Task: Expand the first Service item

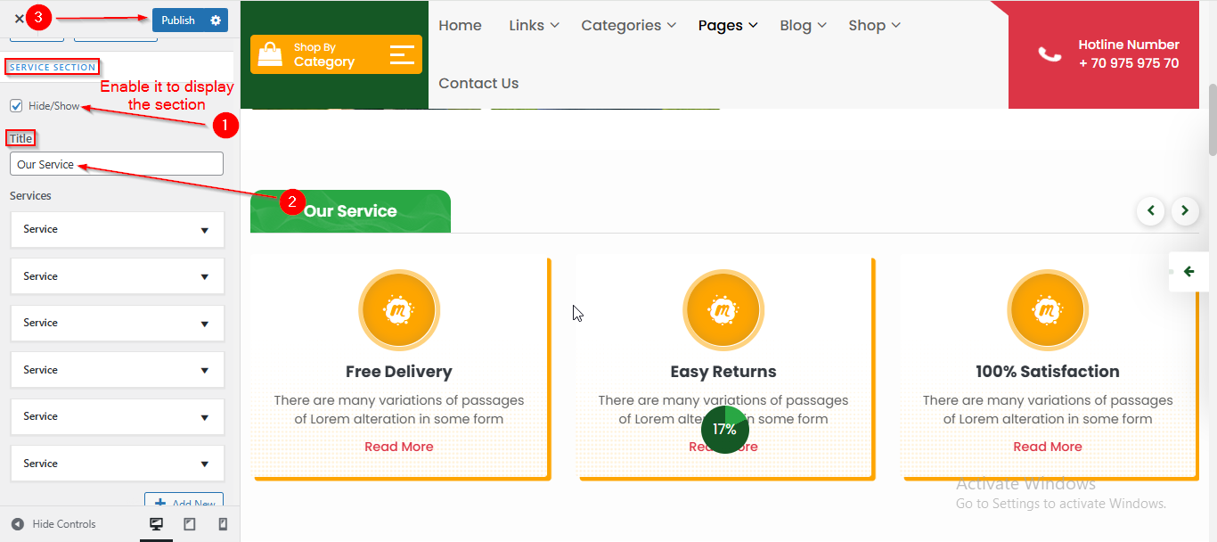Action: (117, 230)
